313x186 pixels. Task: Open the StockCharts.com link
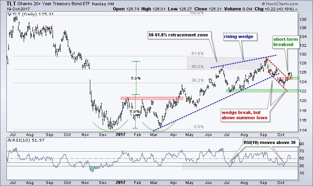coord(281,4)
